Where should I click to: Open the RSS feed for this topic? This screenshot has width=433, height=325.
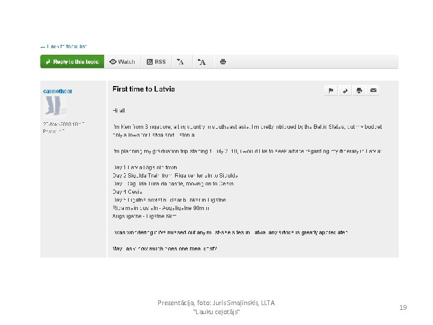[x=156, y=61]
